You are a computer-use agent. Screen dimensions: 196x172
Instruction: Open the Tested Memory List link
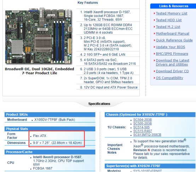(x=172, y=13)
